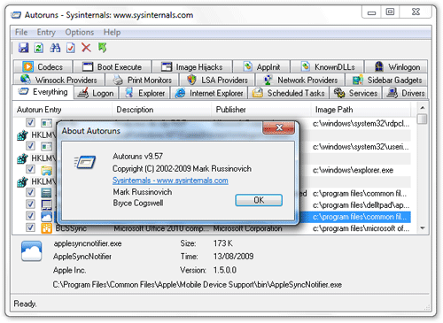443x323 pixels.
Task: Open the KnownDLLs tab
Action: (328, 66)
